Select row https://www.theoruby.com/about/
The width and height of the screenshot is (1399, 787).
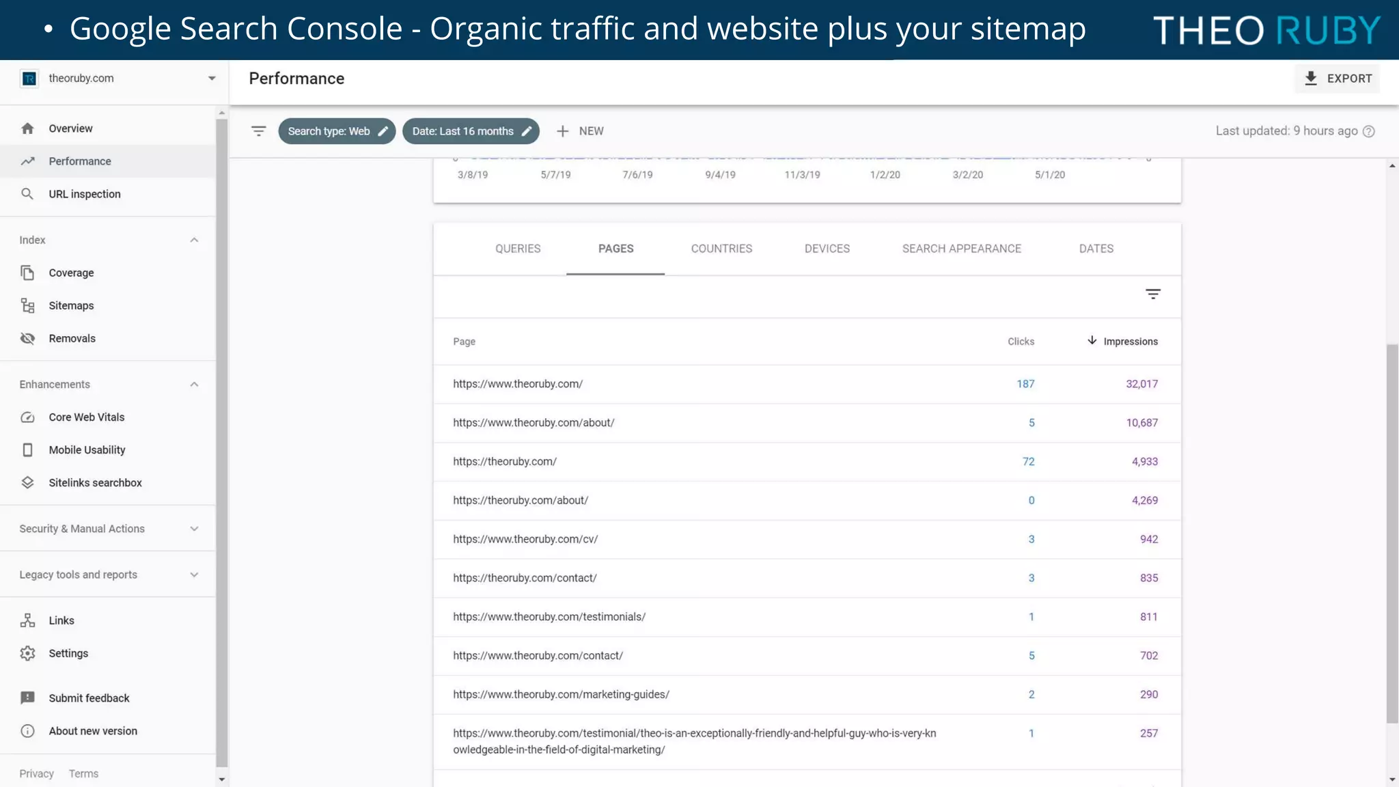[807, 423]
